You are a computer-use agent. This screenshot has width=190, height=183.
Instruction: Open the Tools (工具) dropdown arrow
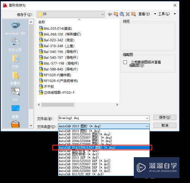coord(175,14)
